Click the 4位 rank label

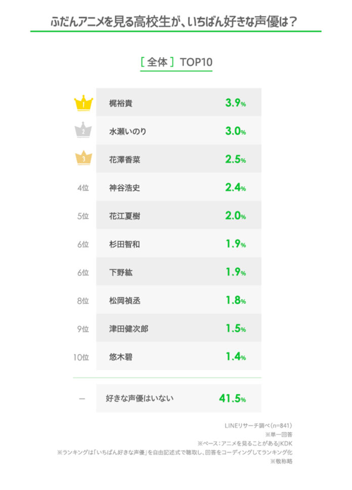coord(83,188)
